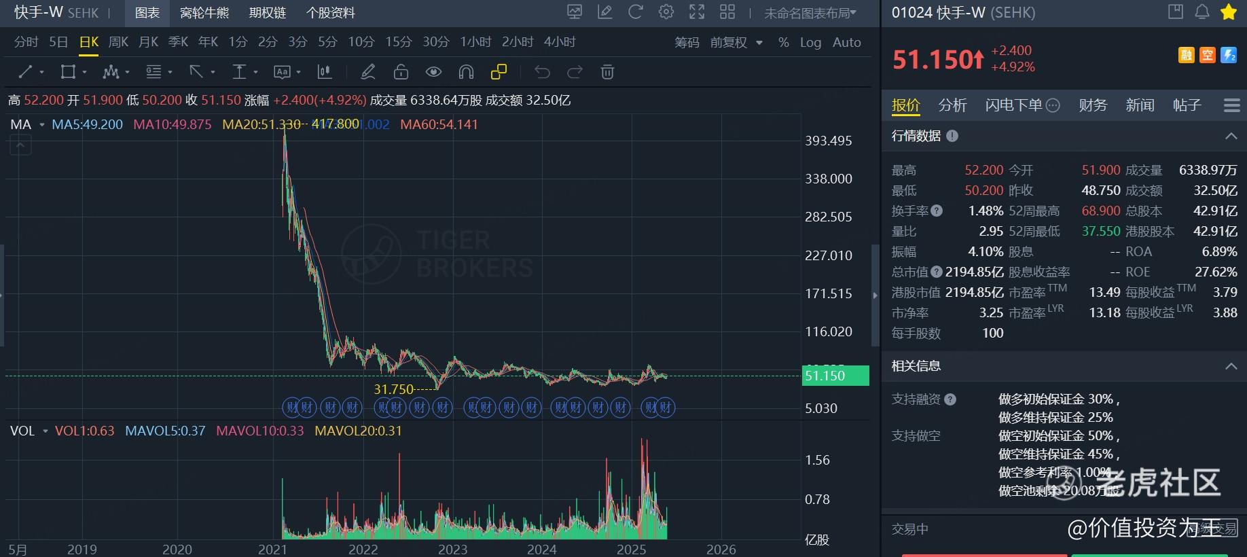Open the VOL indicator dropdown arrow
Screen dimensions: 1247x557
(x=46, y=431)
